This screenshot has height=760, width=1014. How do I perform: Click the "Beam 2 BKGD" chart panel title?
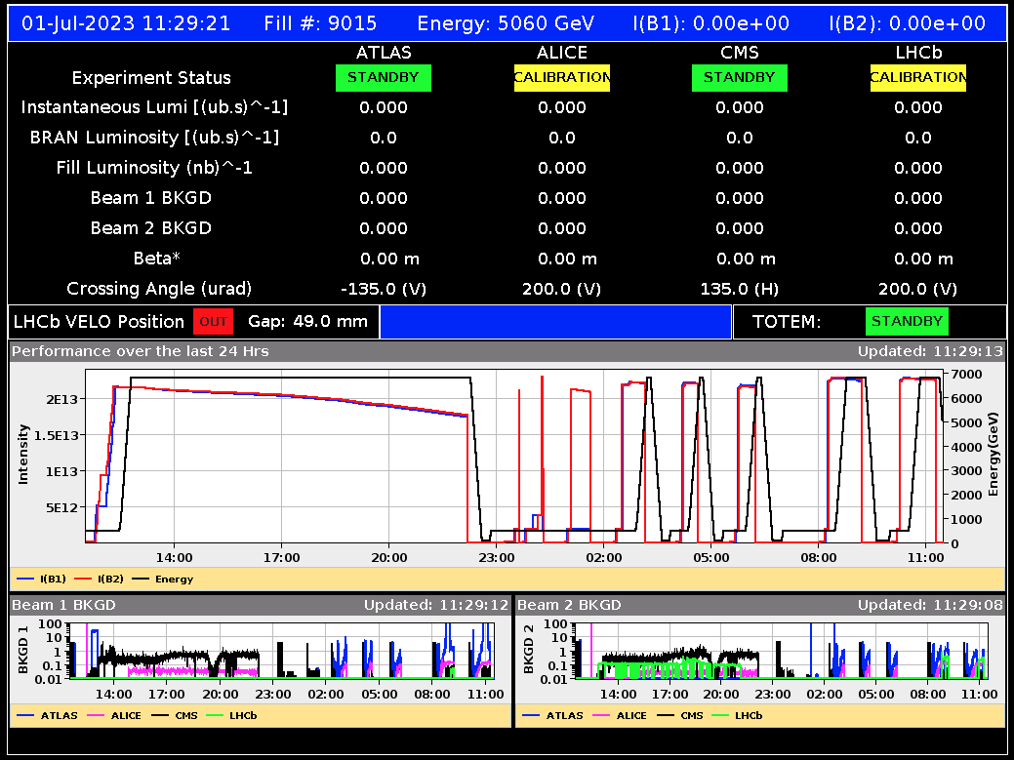pyautogui.click(x=569, y=606)
